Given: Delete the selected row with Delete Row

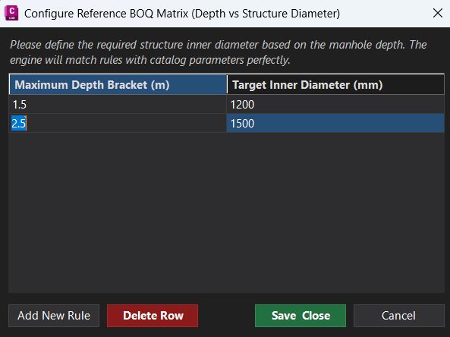Looking at the screenshot, I should click(153, 316).
